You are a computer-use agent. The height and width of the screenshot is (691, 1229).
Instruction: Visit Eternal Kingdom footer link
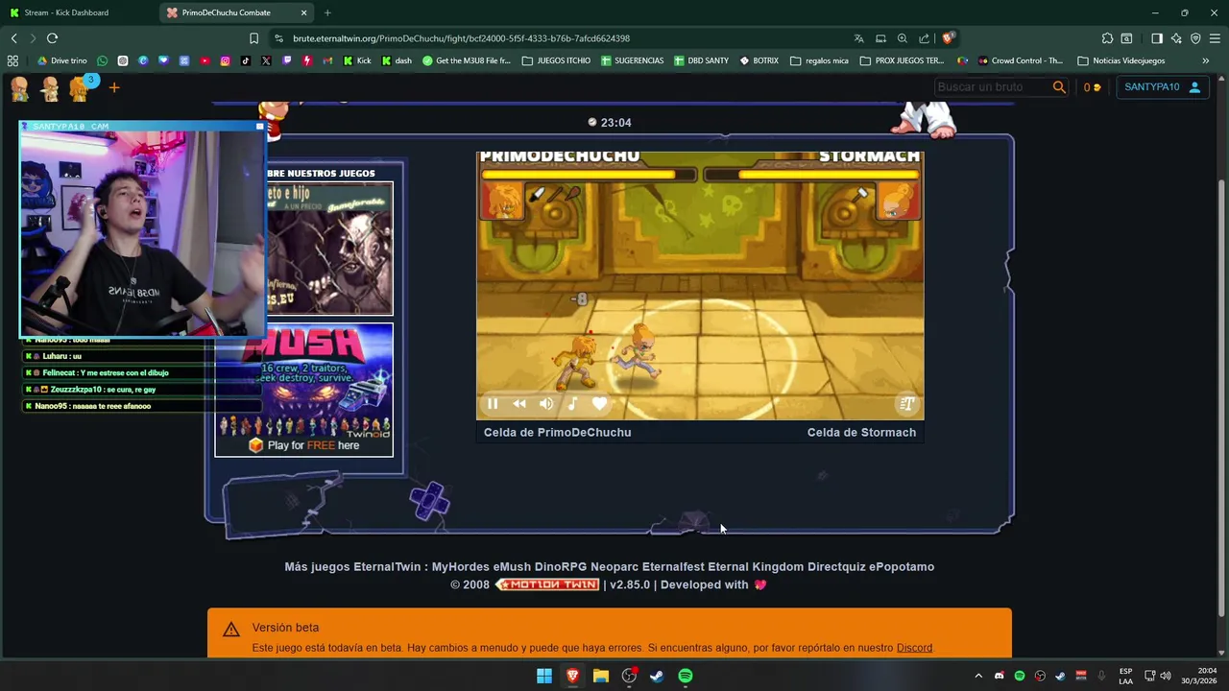click(x=756, y=566)
